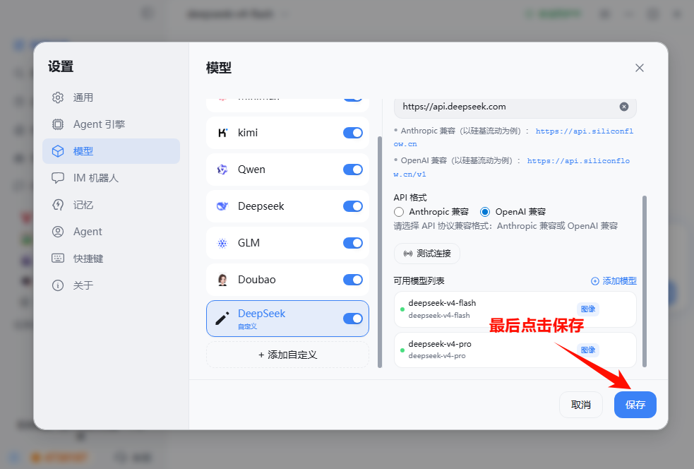Click the 取消 cancel button
Viewport: 694px width, 469px height.
[x=581, y=405]
